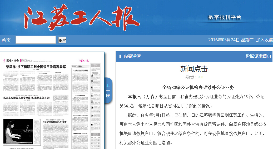Viewport: 273px width, 149px height.
Task: Click the 内容详情 panel header
Action: (x=132, y=56)
